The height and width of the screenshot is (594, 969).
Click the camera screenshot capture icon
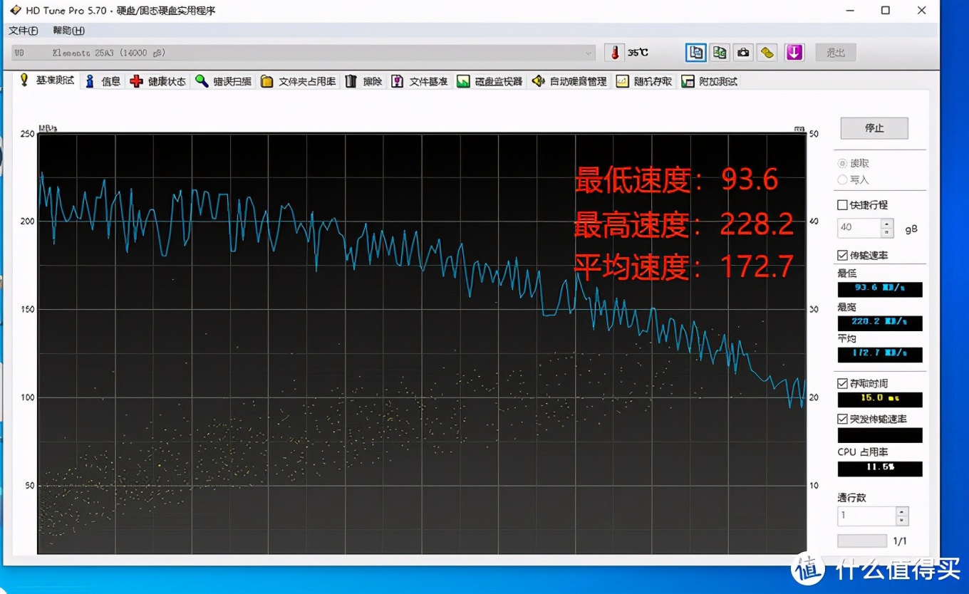click(x=743, y=52)
